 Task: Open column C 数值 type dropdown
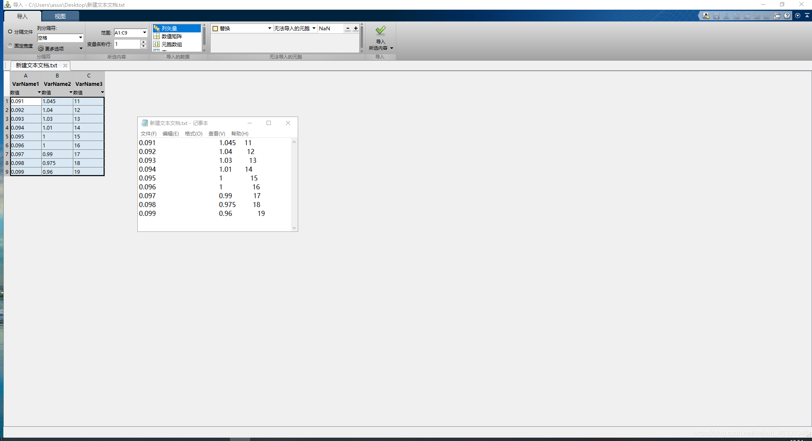[102, 93]
